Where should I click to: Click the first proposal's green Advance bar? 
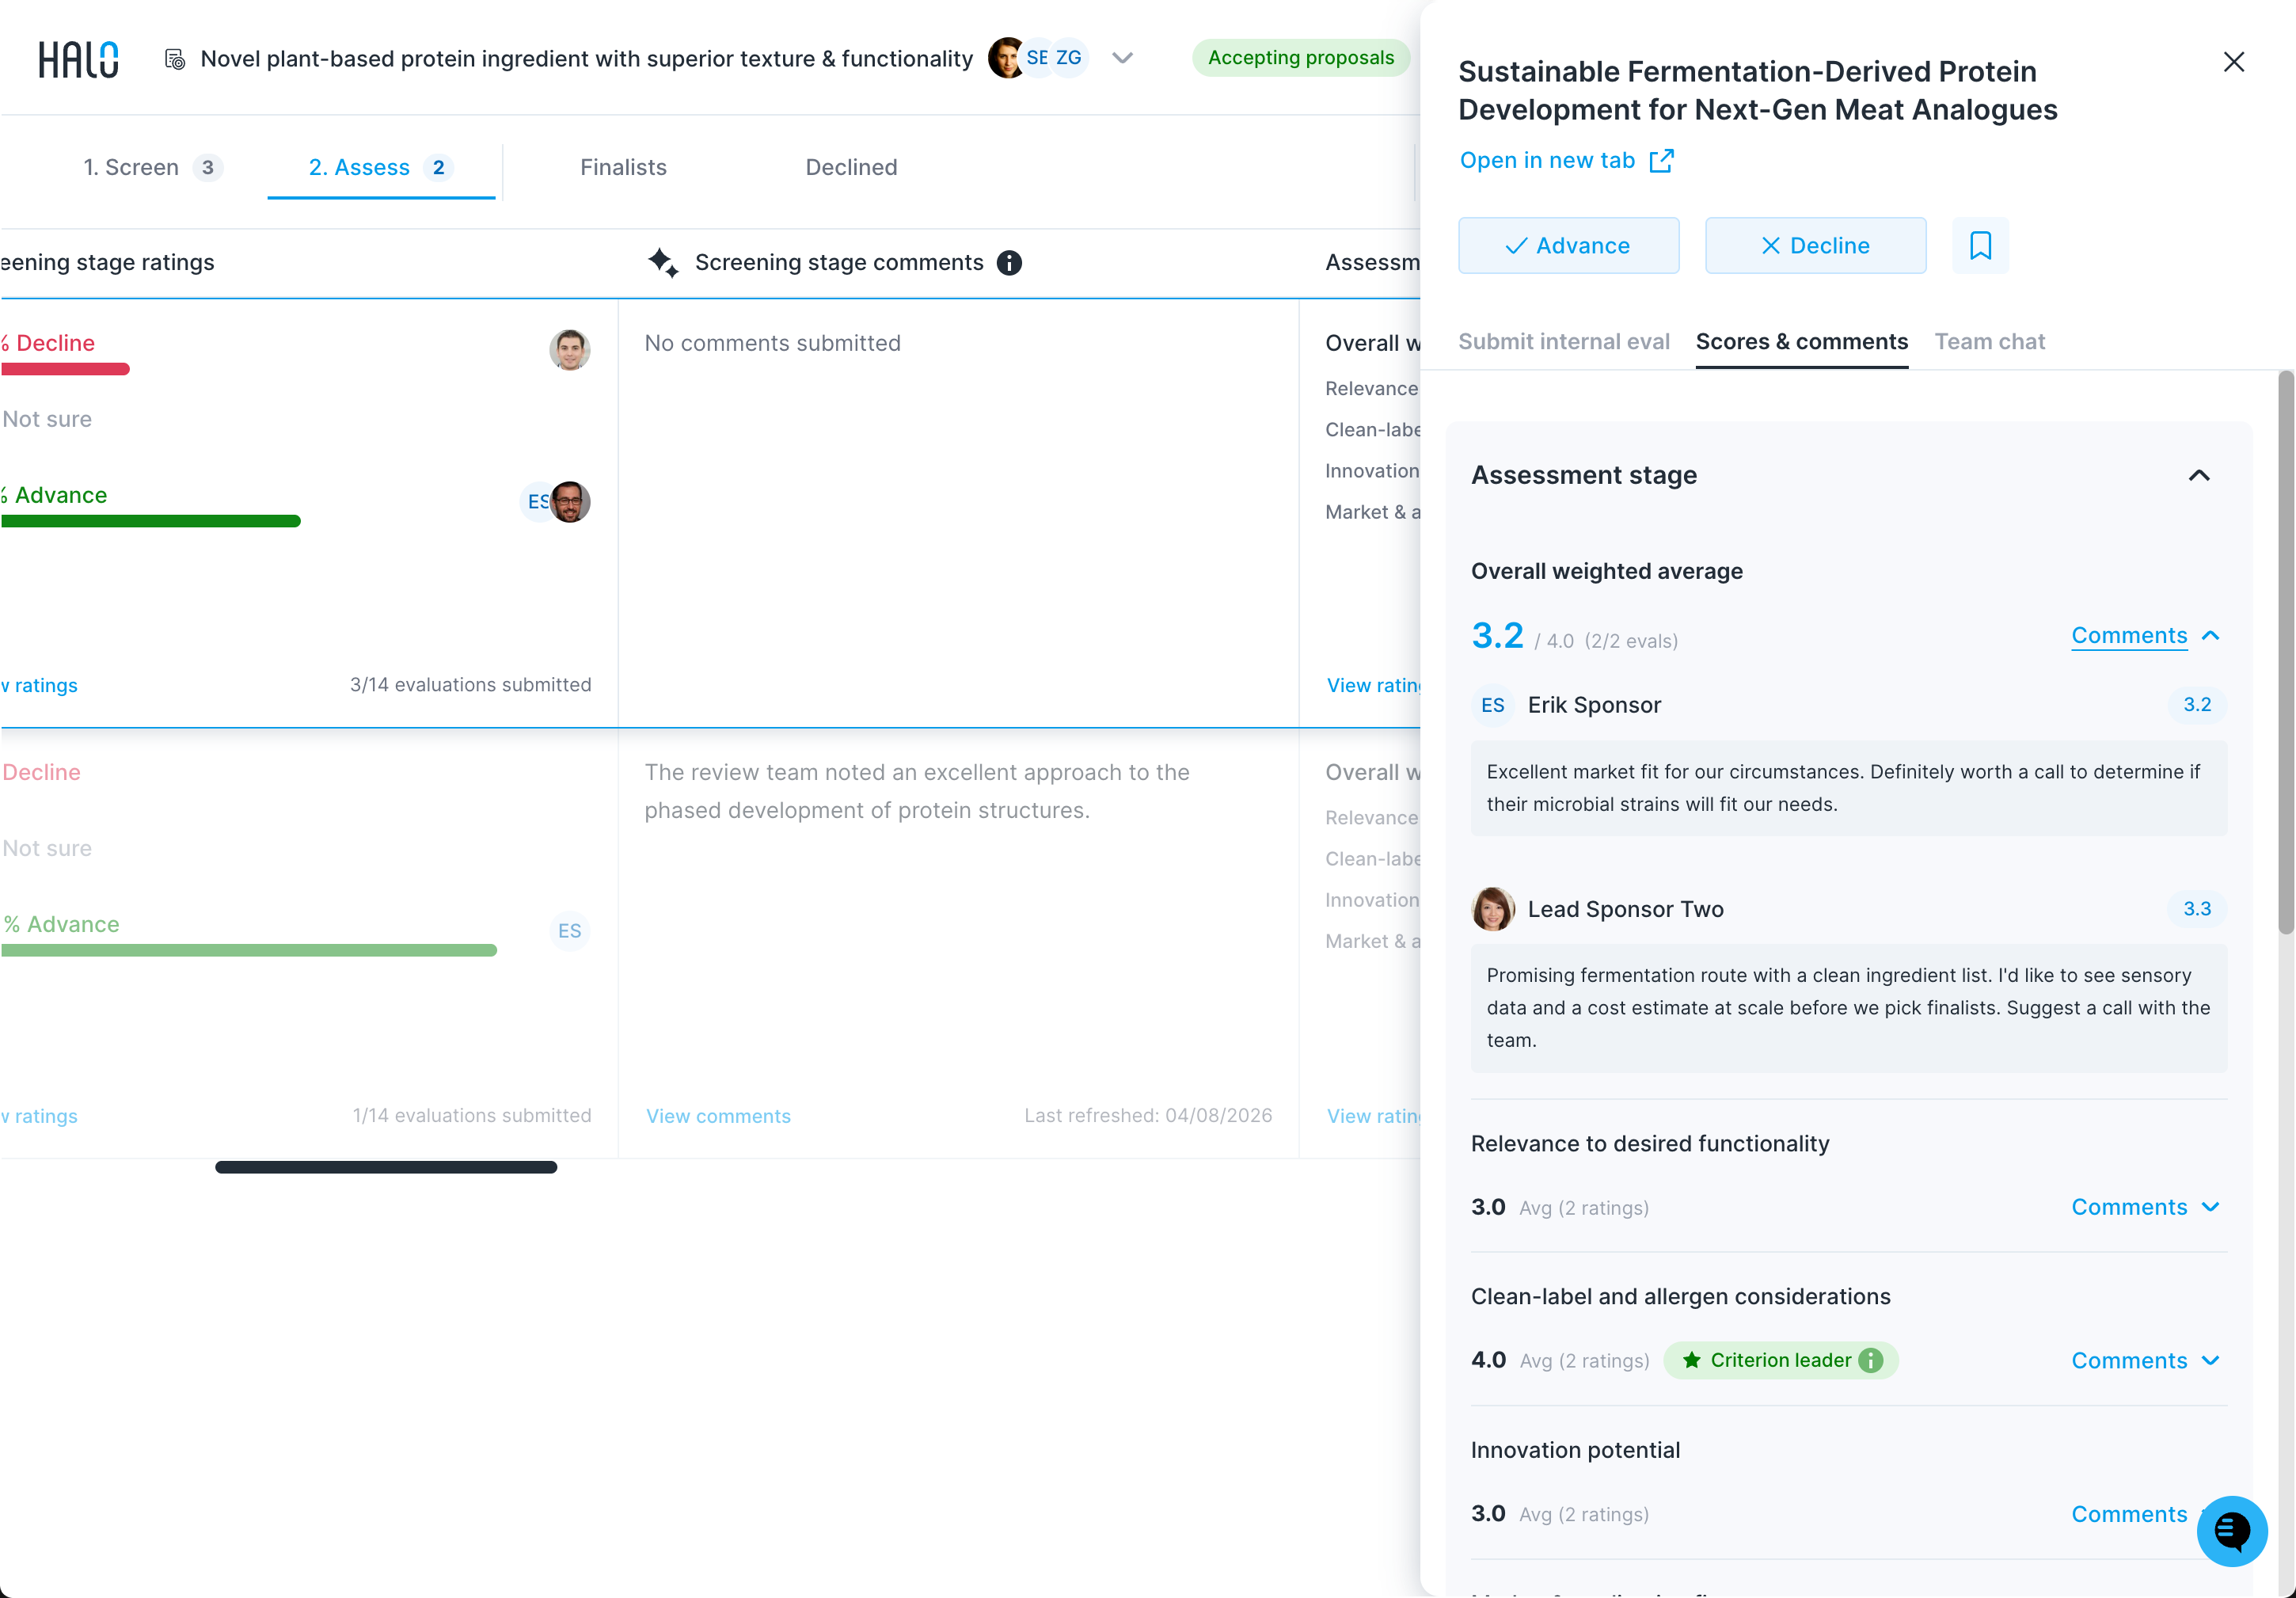click(x=150, y=522)
